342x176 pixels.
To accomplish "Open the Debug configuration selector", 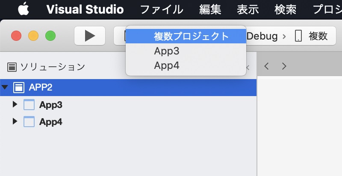I will pos(262,36).
